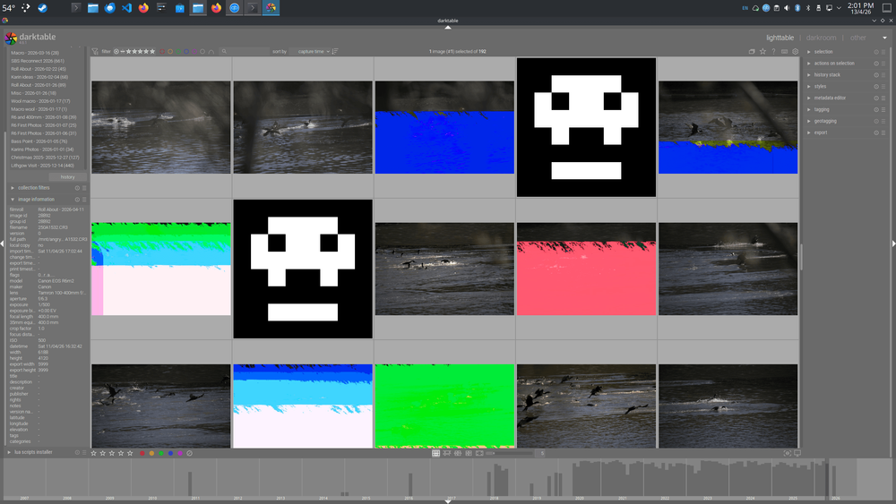The height and width of the screenshot is (504, 896).
Task: Toggle focus peaking icon at bottom right
Action: pyautogui.click(x=788, y=453)
